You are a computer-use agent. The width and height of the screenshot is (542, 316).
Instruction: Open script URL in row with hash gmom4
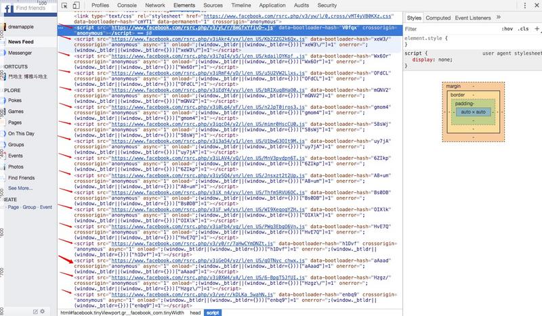[x=208, y=107]
